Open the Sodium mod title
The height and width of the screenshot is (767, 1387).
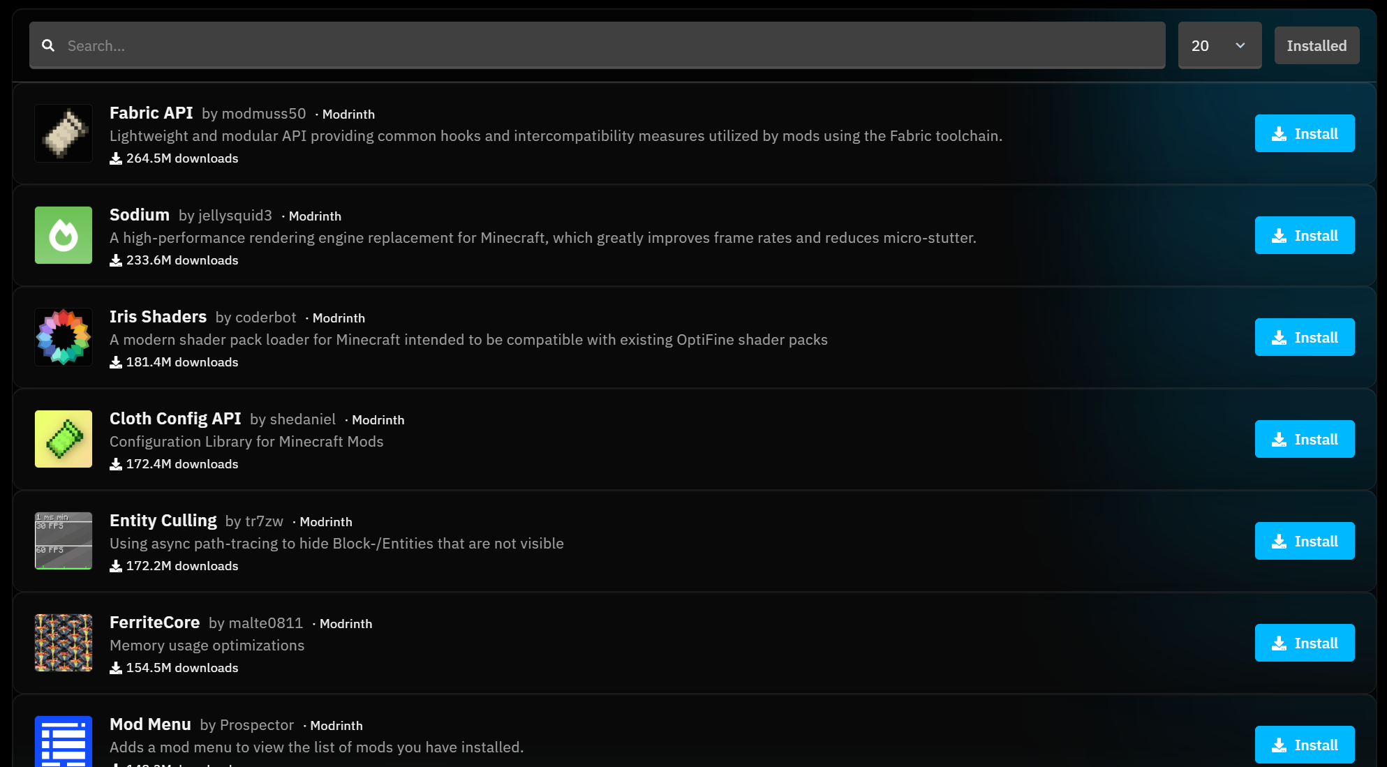(140, 215)
